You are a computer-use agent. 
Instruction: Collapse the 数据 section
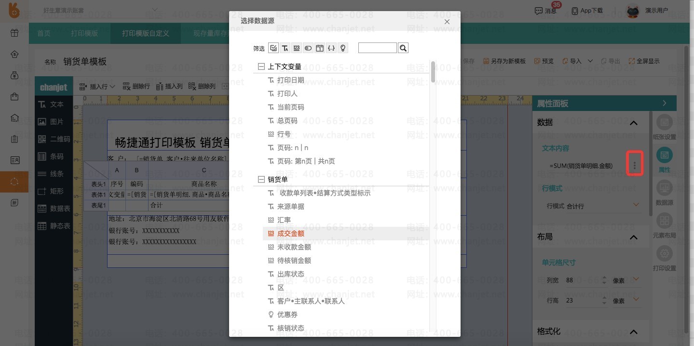click(x=634, y=123)
